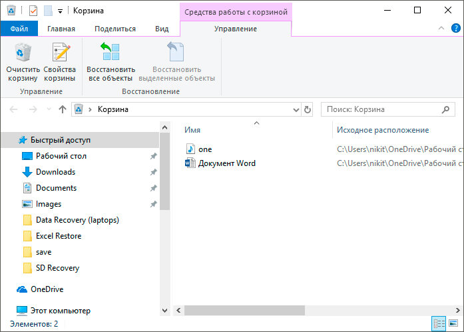This screenshot has width=464, height=332.
Task: Switch to the Вид ribbon tab
Action: click(x=162, y=29)
